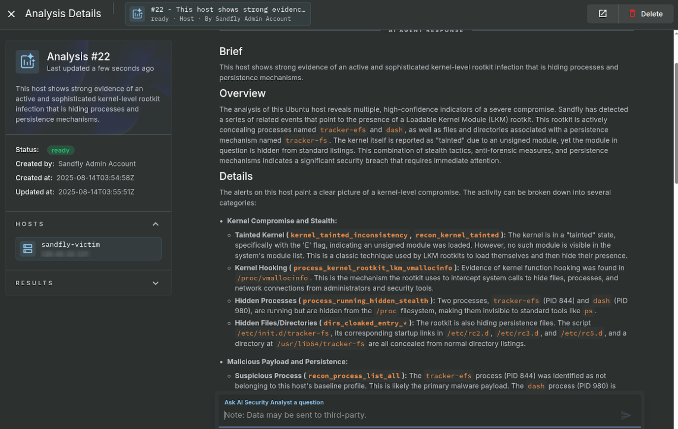The height and width of the screenshot is (429, 678).
Task: Open the sandfly-victim host entry
Action: pos(89,249)
